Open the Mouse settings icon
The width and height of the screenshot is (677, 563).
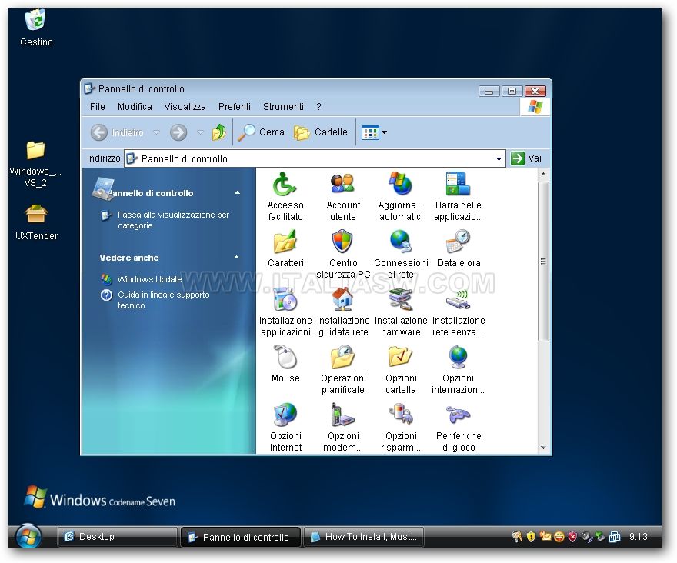(285, 358)
